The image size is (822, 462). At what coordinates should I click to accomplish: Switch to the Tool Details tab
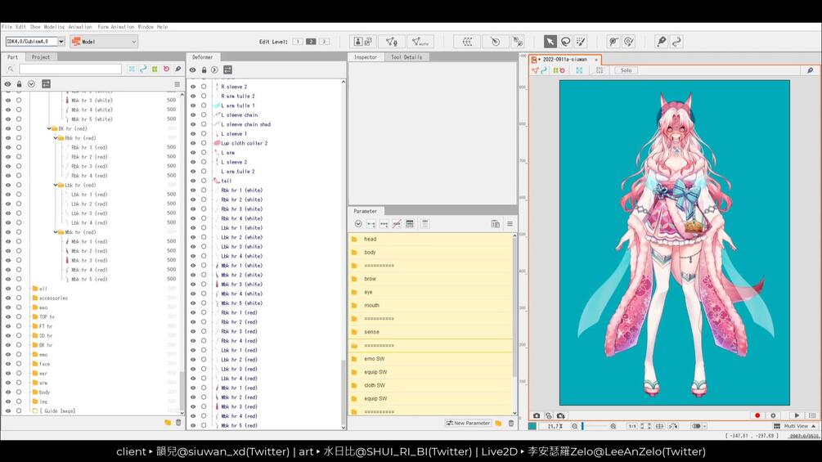pos(407,57)
